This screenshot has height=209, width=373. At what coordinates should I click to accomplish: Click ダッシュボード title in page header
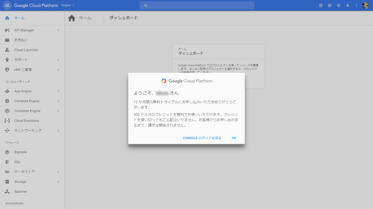(123, 18)
